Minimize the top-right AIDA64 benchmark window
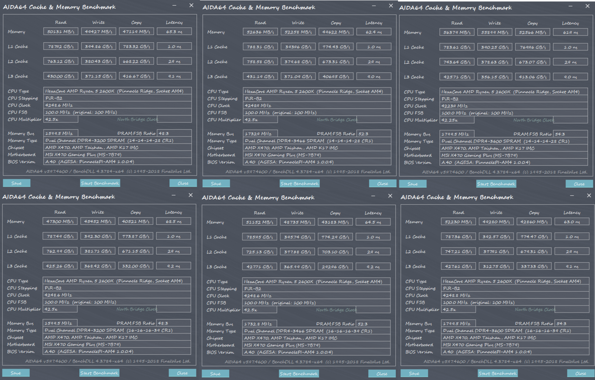The height and width of the screenshot is (380, 595). (572, 6)
